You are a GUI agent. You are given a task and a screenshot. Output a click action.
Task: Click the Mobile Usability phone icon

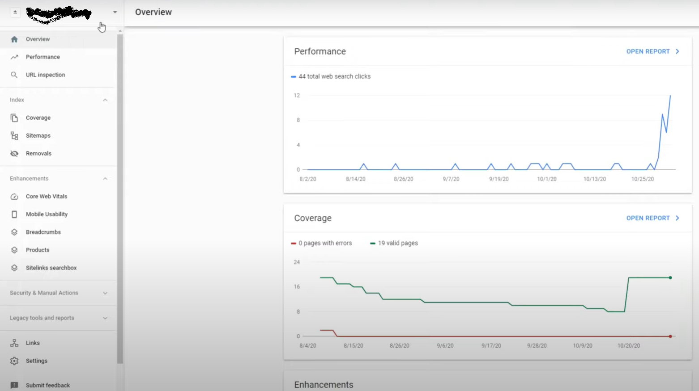[14, 214]
